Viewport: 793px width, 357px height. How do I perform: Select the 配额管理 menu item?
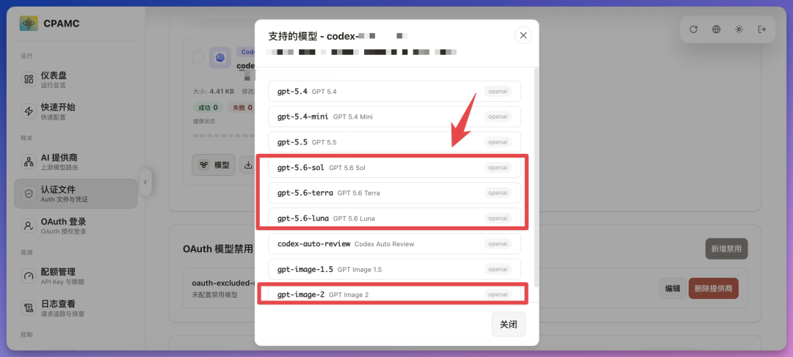pyautogui.click(x=76, y=276)
